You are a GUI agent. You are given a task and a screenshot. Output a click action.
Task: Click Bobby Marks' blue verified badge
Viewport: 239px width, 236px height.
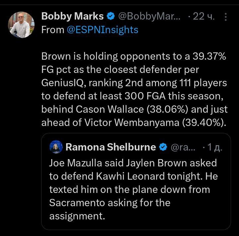point(111,17)
